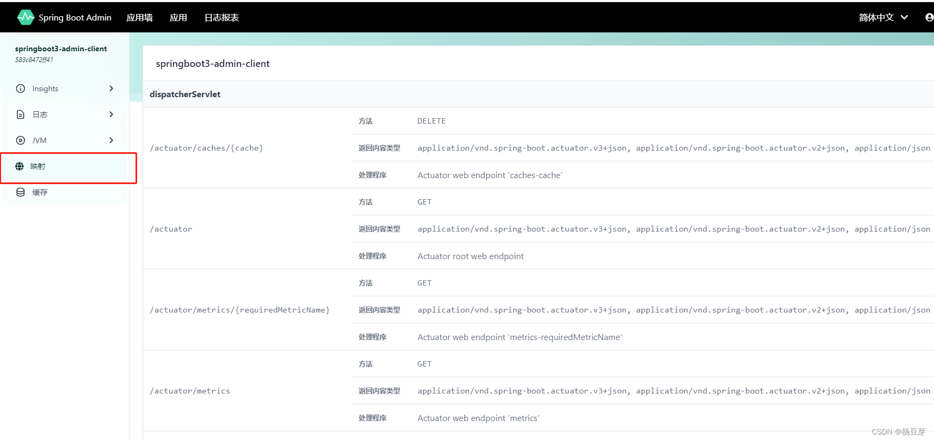This screenshot has height=441, width=934.
Task: Click springboot3-admin-client in the sidebar header
Action: (x=61, y=49)
